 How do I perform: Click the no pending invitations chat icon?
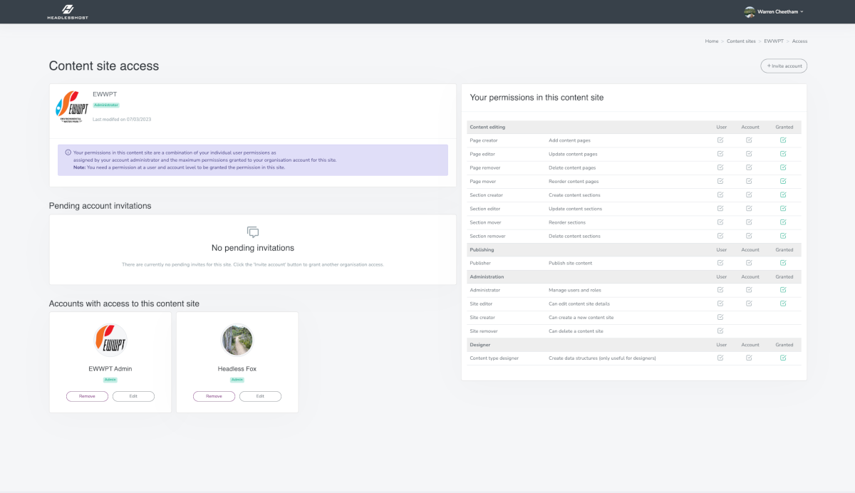coord(253,232)
